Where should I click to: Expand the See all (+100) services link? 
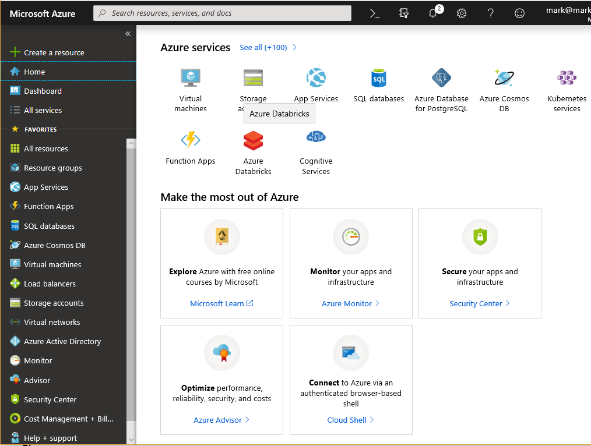[x=263, y=48]
